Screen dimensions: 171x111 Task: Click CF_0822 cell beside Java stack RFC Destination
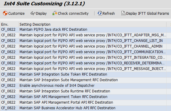click(x=9, y=30)
